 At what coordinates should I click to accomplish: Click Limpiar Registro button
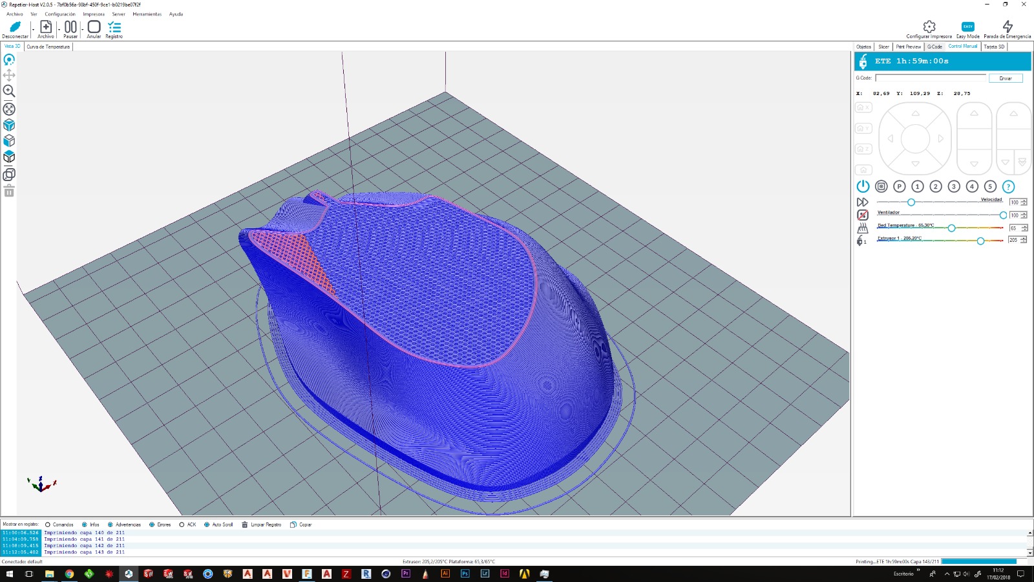click(x=262, y=524)
